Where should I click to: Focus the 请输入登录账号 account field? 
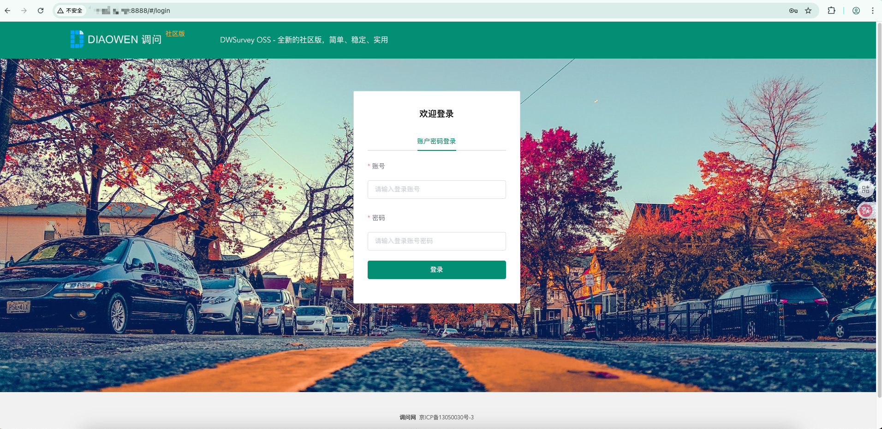[436, 190]
